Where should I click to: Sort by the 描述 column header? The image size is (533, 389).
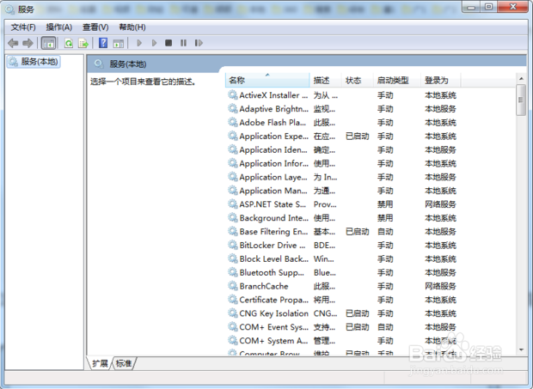pyautogui.click(x=325, y=81)
